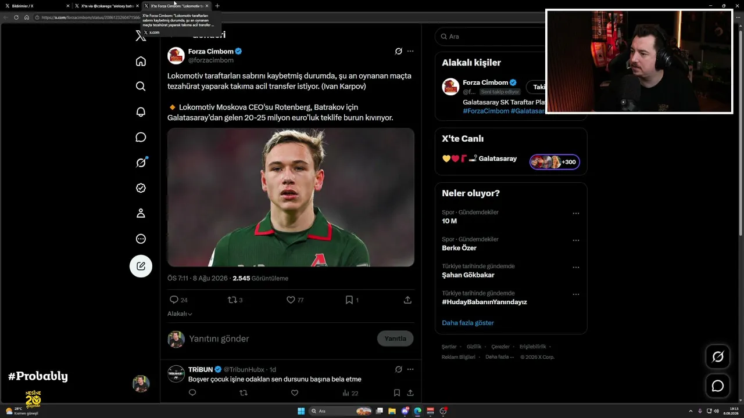Close the Bildirimler / X tab

68,6
